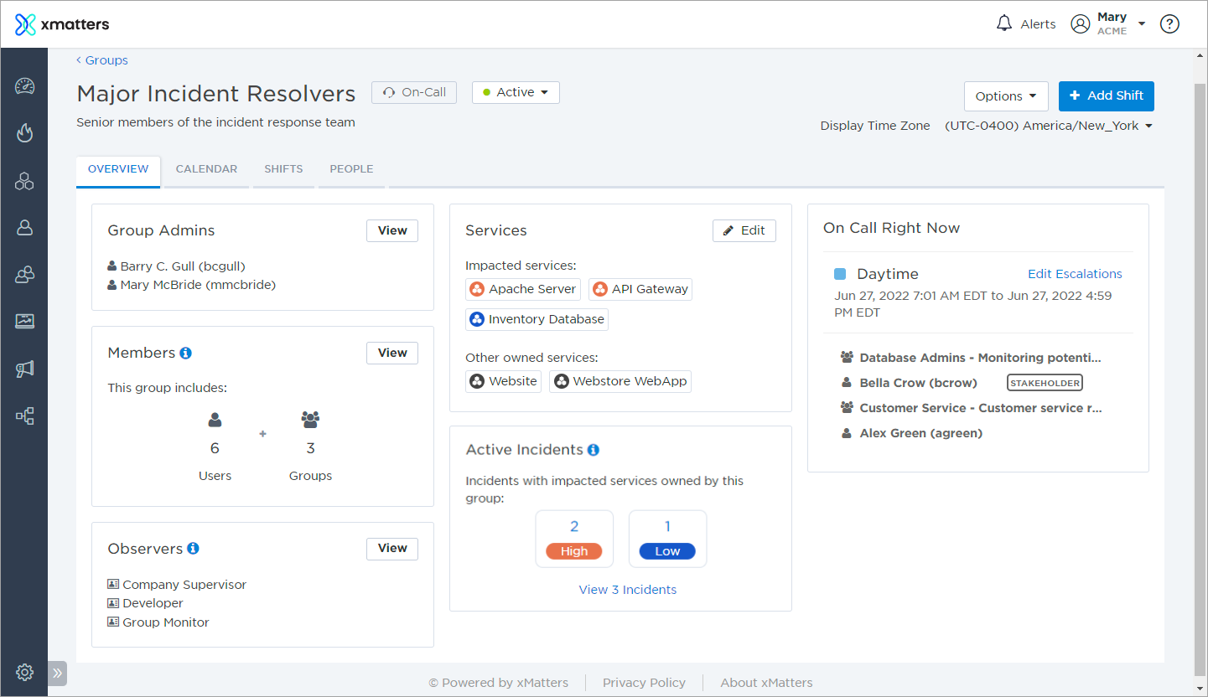Viewport: 1208px width, 697px height.
Task: Open the workflows icon in sidebar
Action: click(24, 416)
